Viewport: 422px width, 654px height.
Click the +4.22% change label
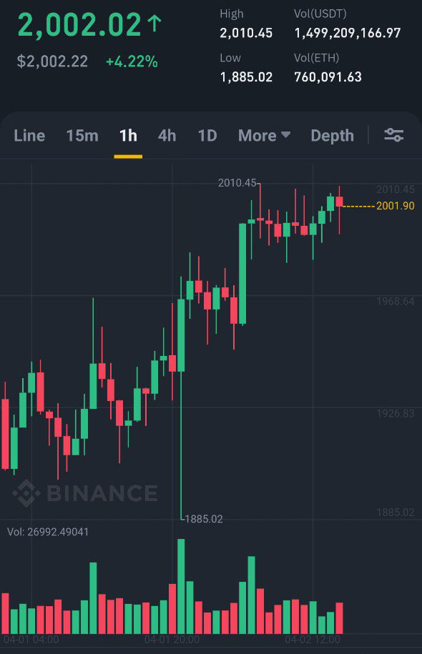point(132,61)
